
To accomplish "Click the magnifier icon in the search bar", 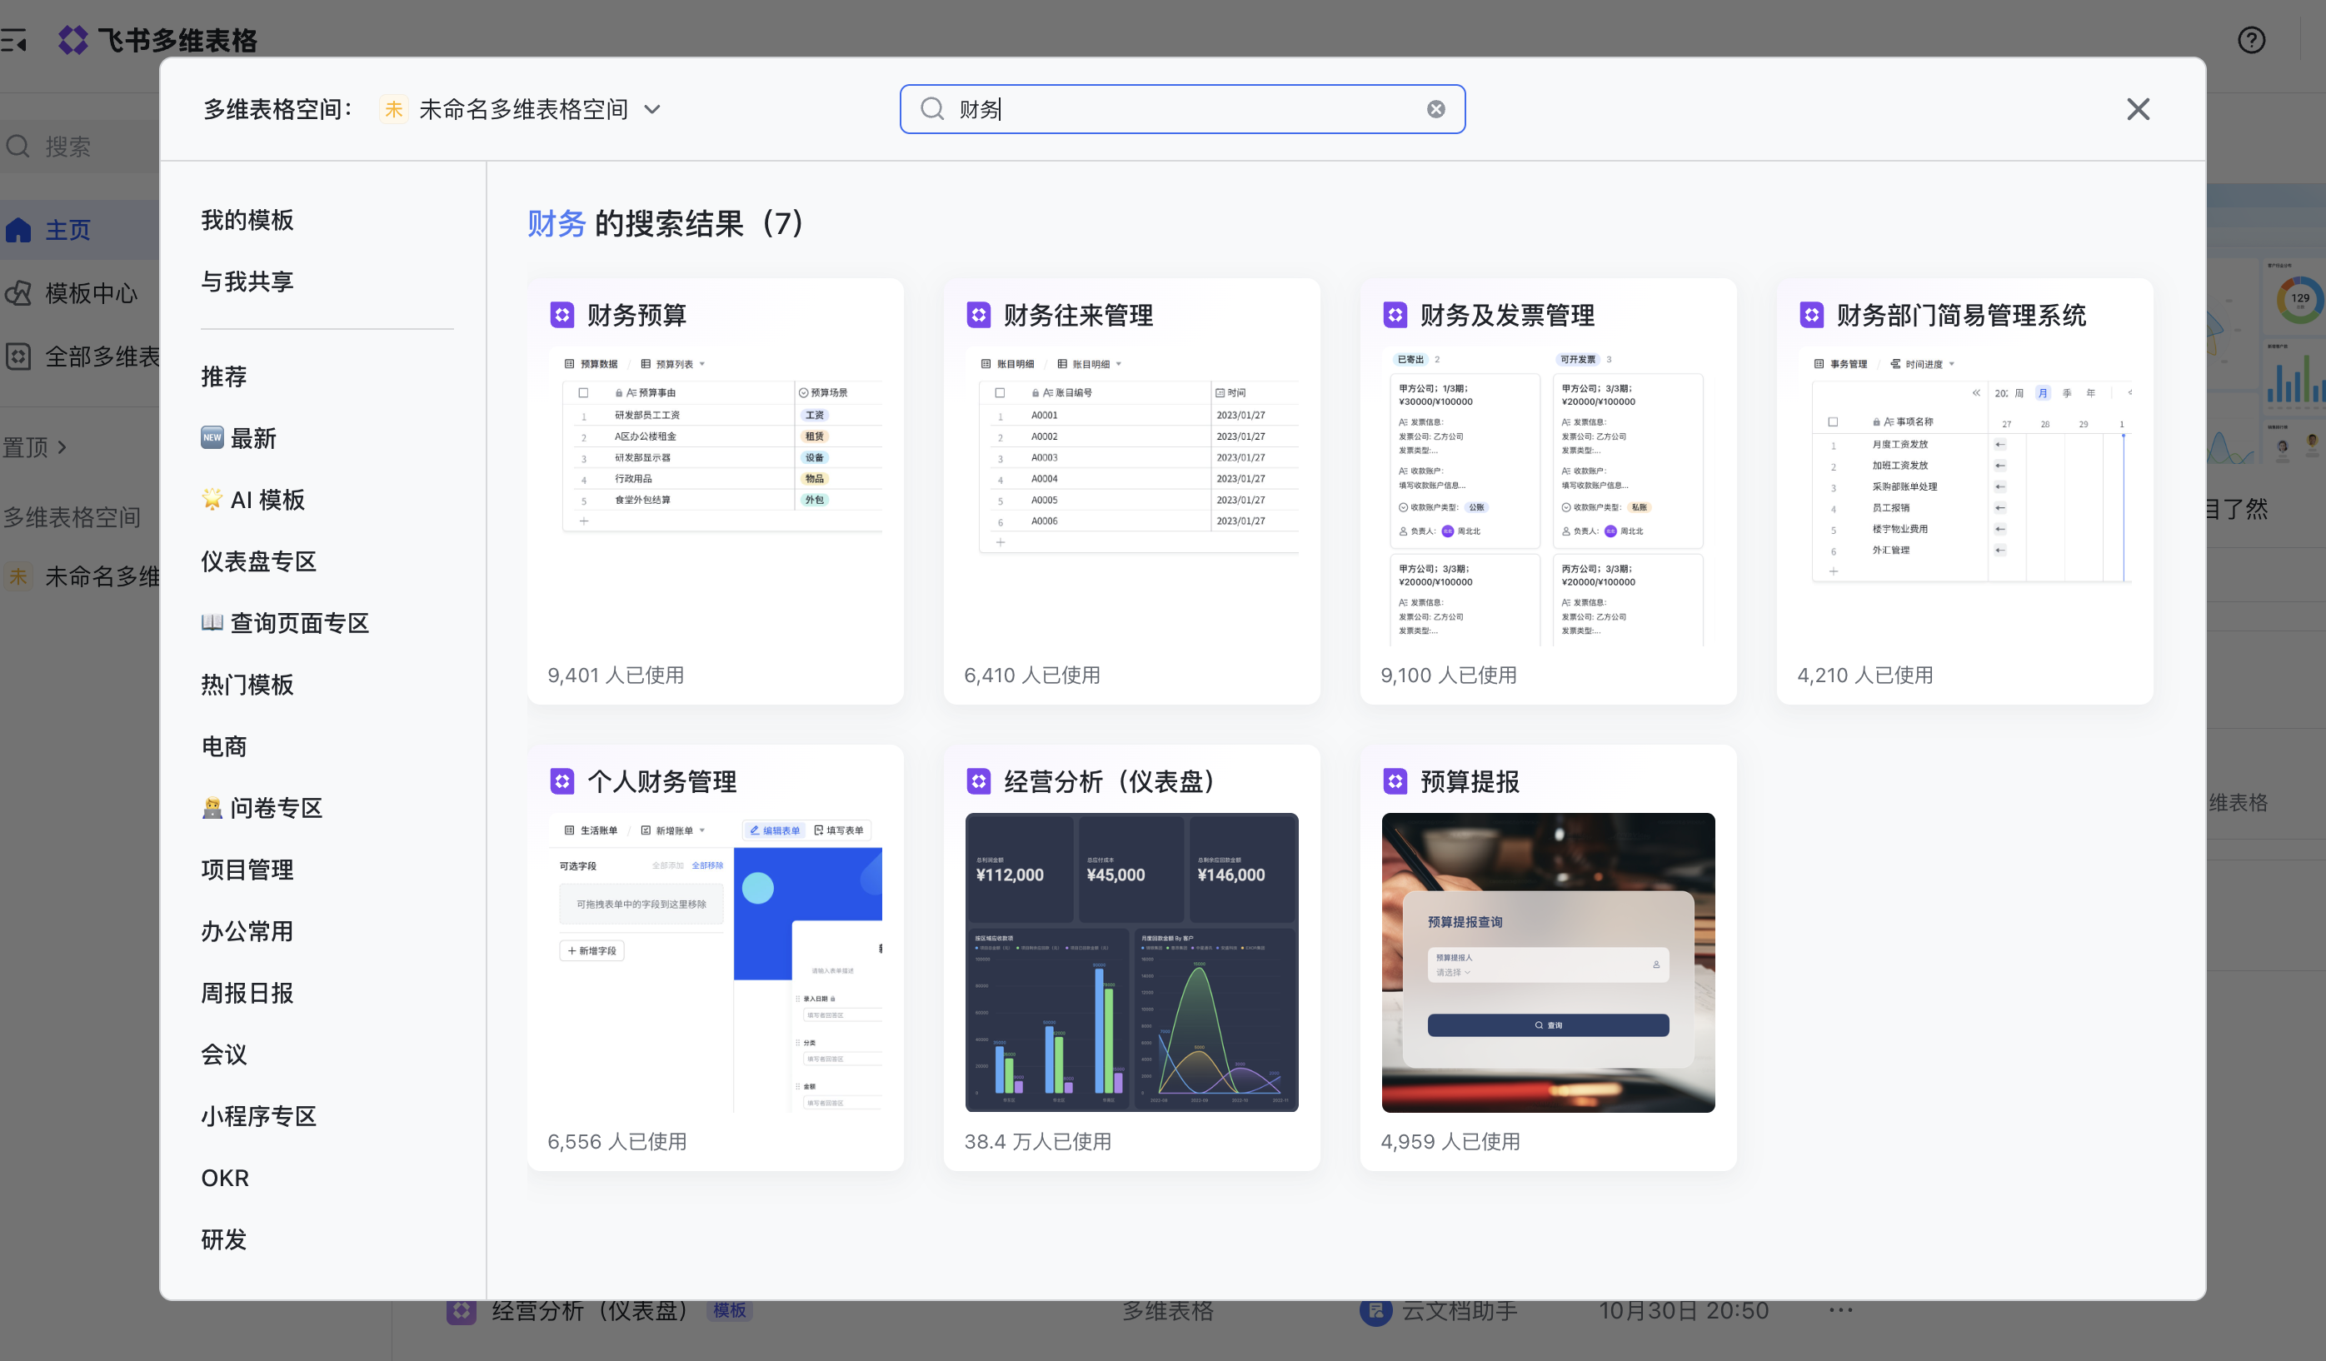I will point(933,109).
